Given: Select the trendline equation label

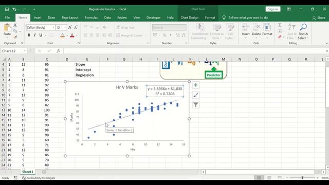Looking at the screenshot, I should [165, 91].
